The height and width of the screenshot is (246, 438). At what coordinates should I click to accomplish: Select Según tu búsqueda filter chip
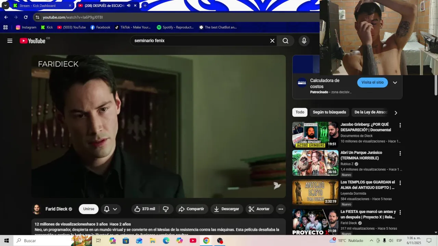click(x=329, y=112)
